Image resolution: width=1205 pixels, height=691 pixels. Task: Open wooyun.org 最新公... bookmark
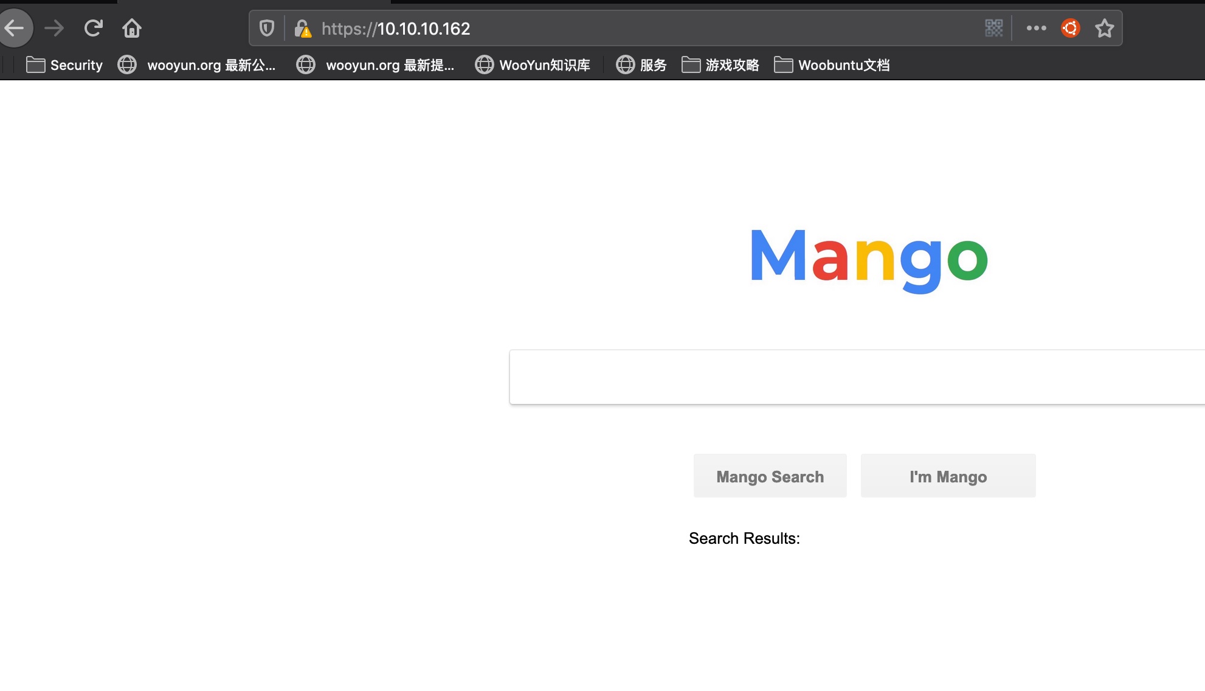pos(197,65)
